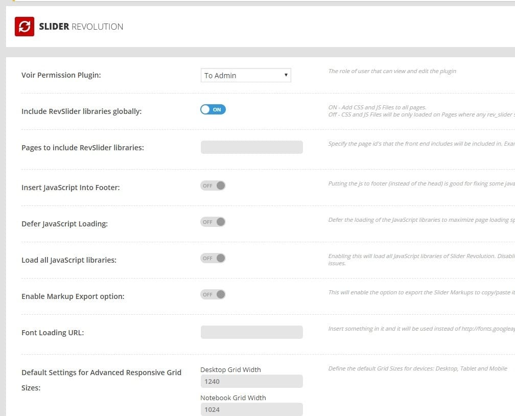Enable the Insert JavaScript Into Footer switch

pyautogui.click(x=213, y=186)
